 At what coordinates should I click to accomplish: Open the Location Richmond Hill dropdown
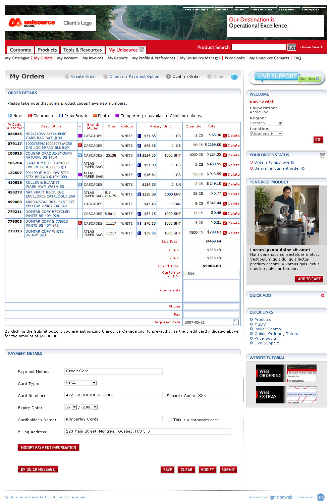click(280, 133)
